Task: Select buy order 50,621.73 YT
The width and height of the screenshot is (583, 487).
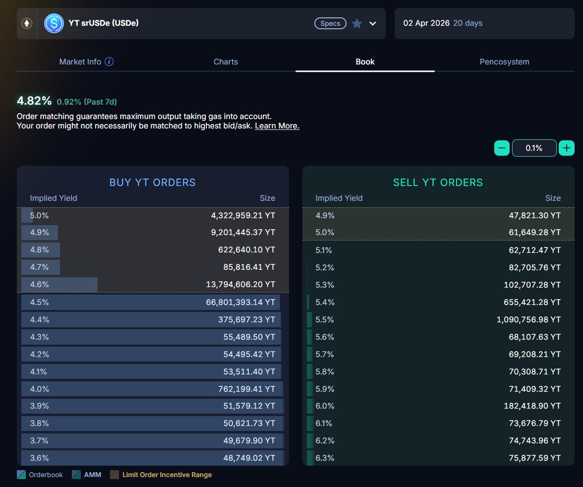Action: [153, 424]
